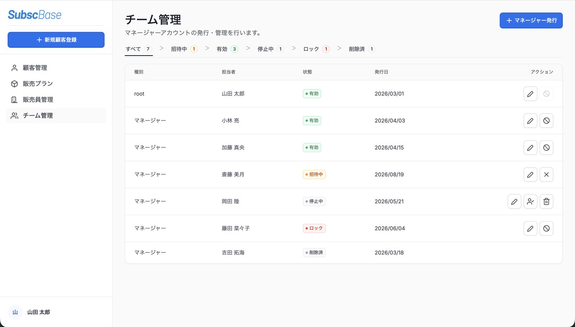The image size is (575, 327).
Task: Click the 新規顧客登録 button
Action: click(x=56, y=40)
